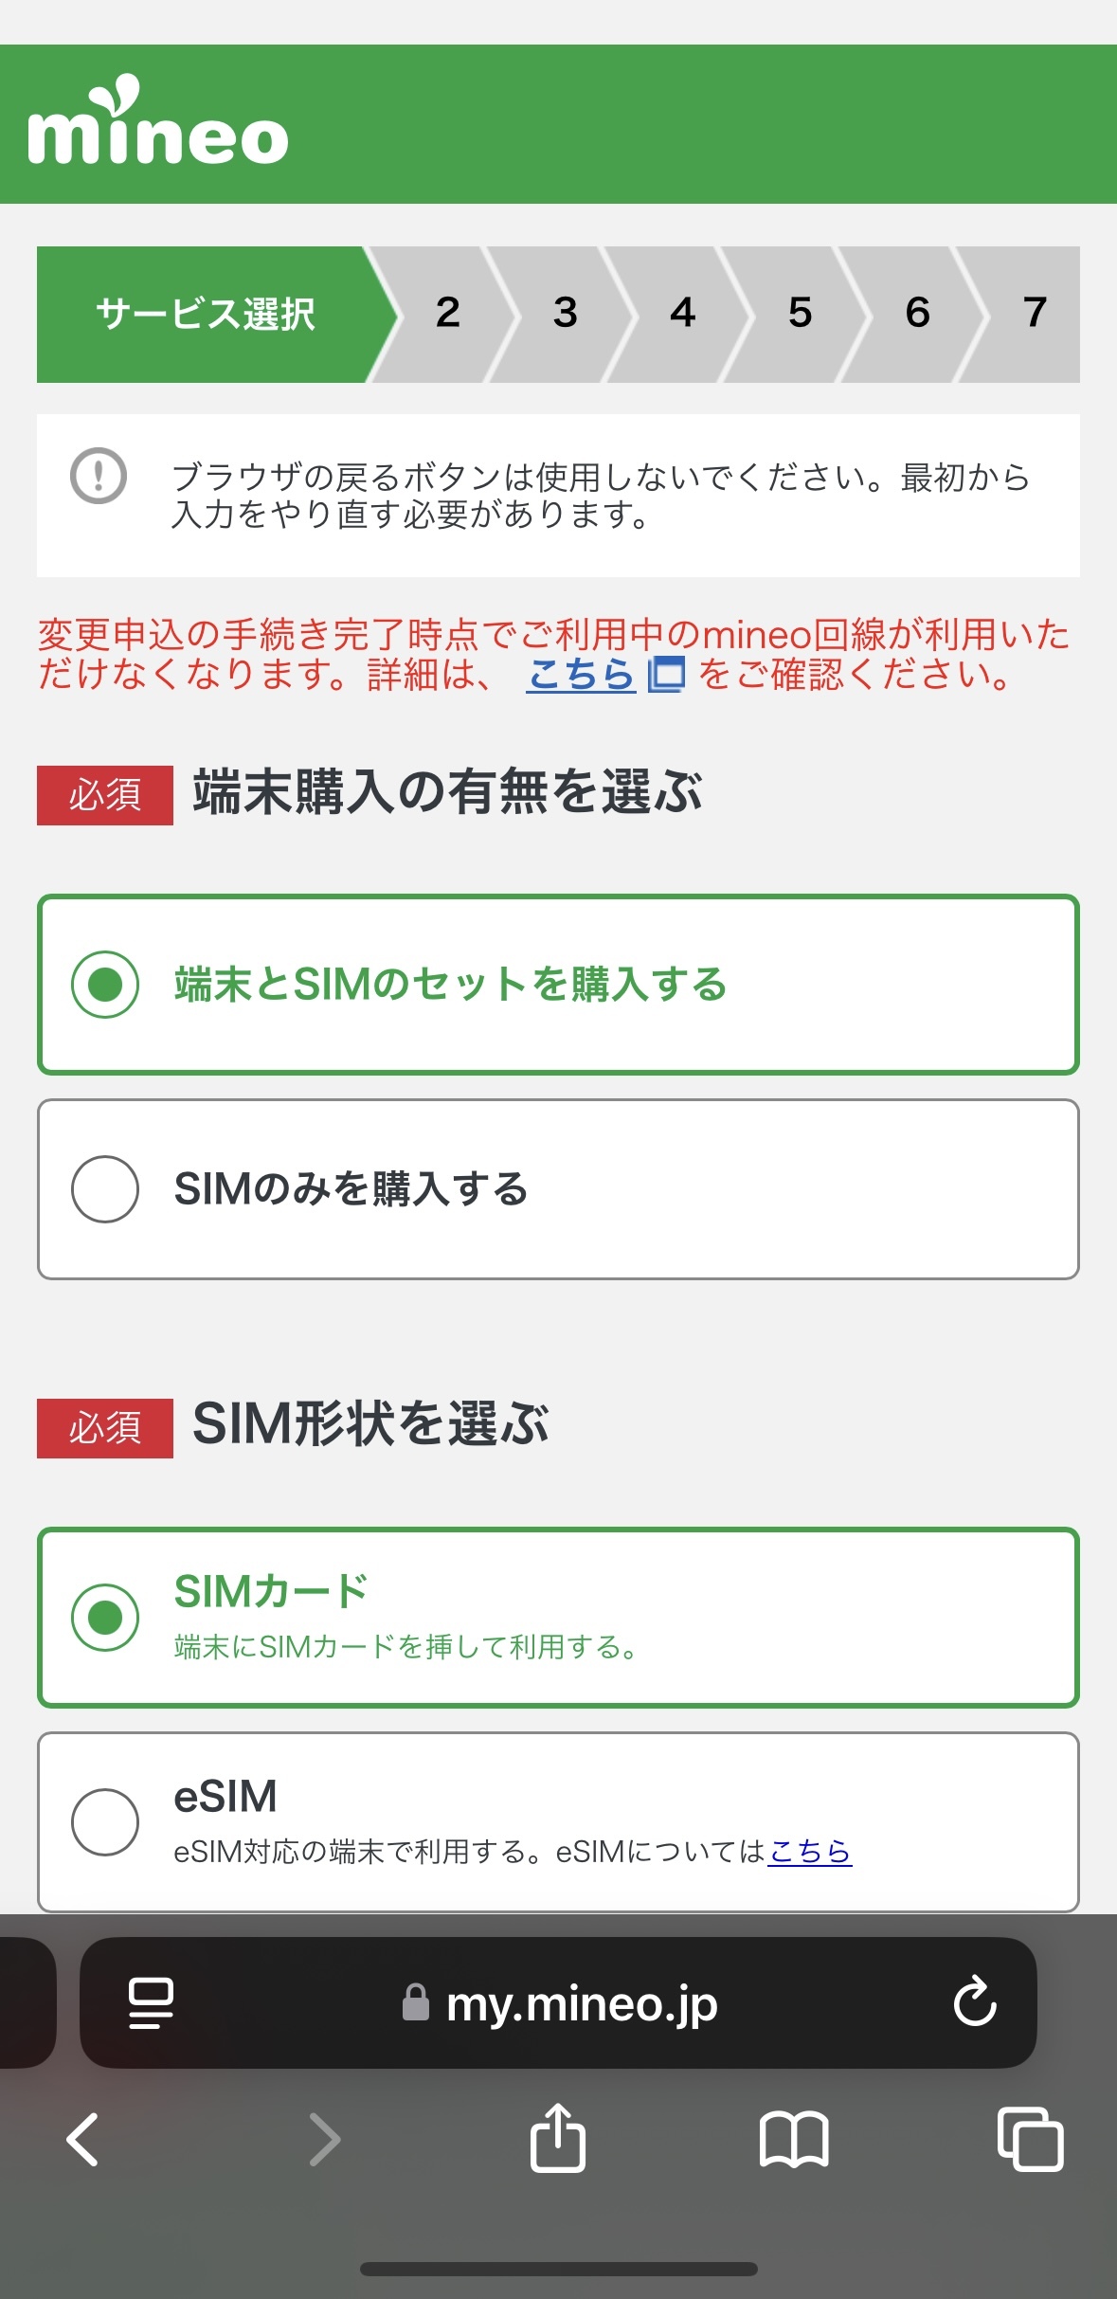
Task: Choose eSIM as SIM type
Action: click(105, 1821)
